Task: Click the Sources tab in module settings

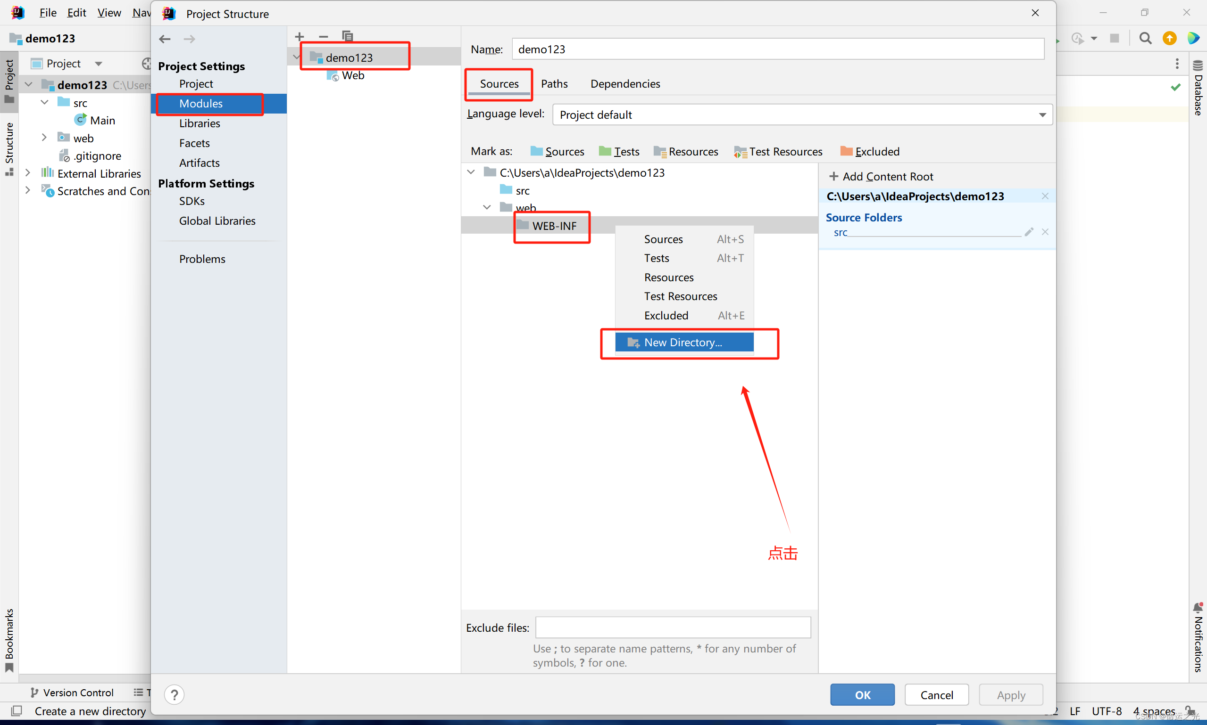Action: point(499,83)
